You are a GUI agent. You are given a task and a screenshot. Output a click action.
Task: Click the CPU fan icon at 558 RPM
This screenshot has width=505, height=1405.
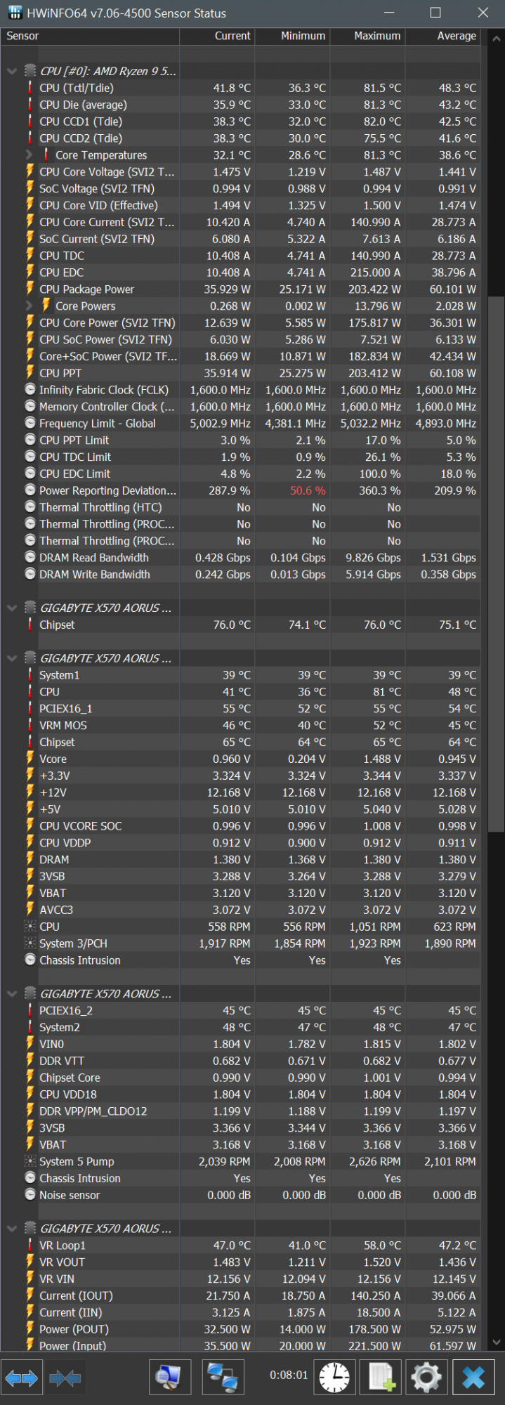pyautogui.click(x=30, y=927)
